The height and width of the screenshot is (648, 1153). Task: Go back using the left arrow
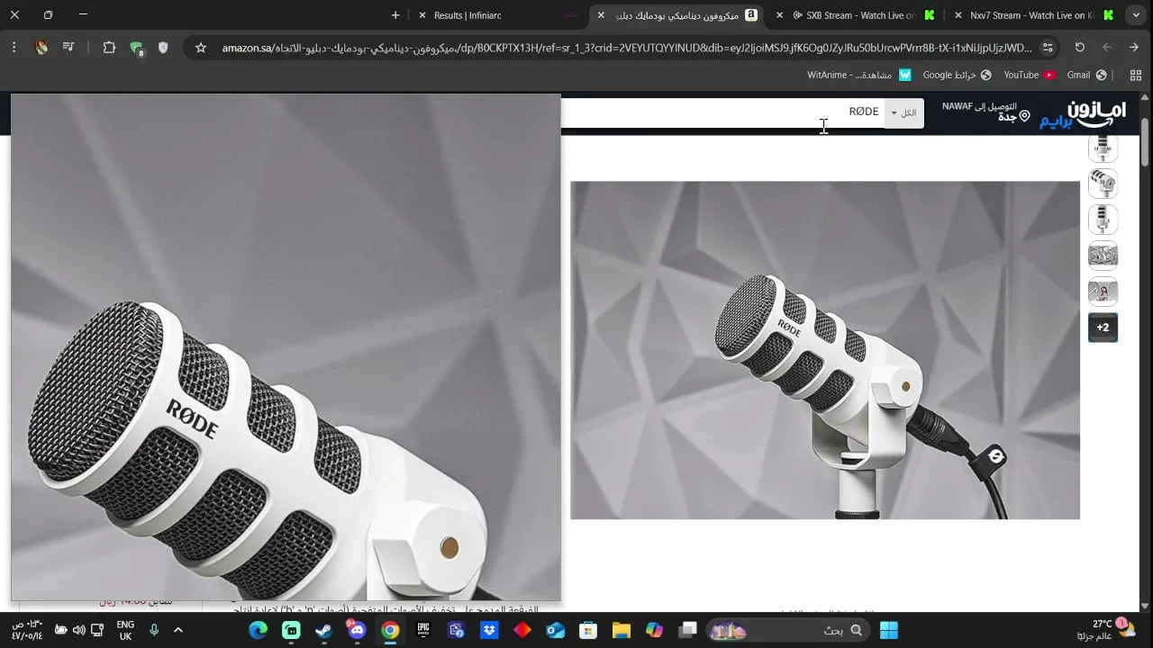click(x=1107, y=48)
